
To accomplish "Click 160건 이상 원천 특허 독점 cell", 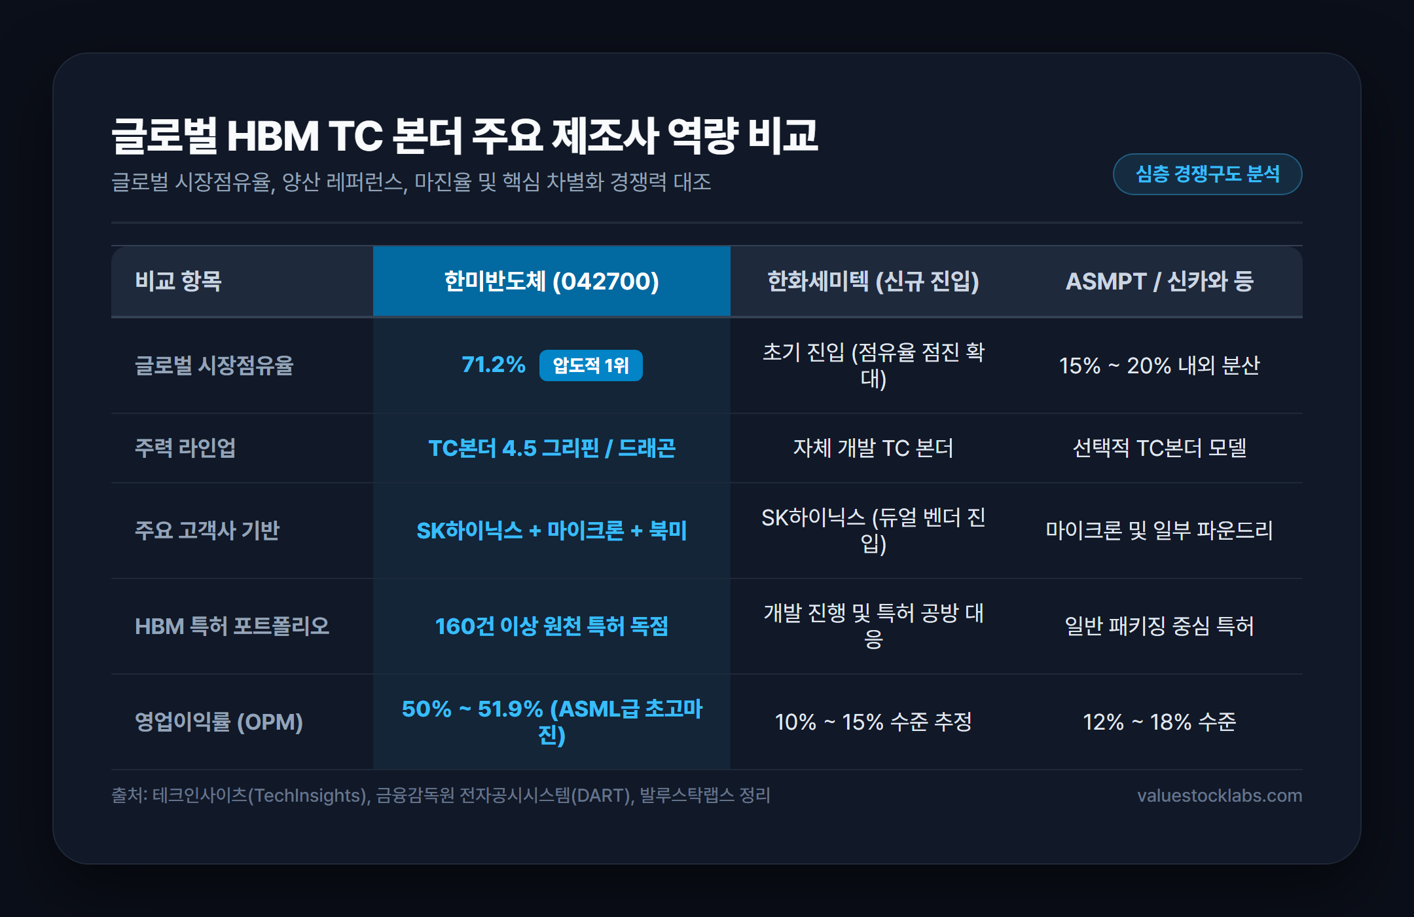I will click(x=551, y=626).
